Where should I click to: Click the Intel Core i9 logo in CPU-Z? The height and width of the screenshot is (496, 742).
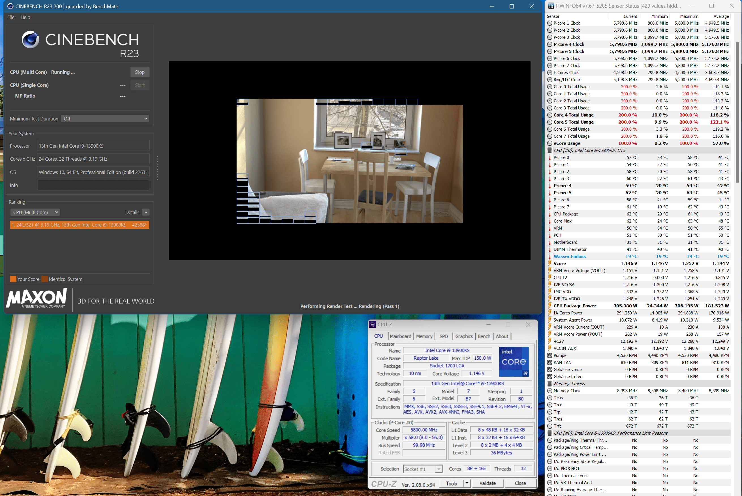pyautogui.click(x=514, y=362)
